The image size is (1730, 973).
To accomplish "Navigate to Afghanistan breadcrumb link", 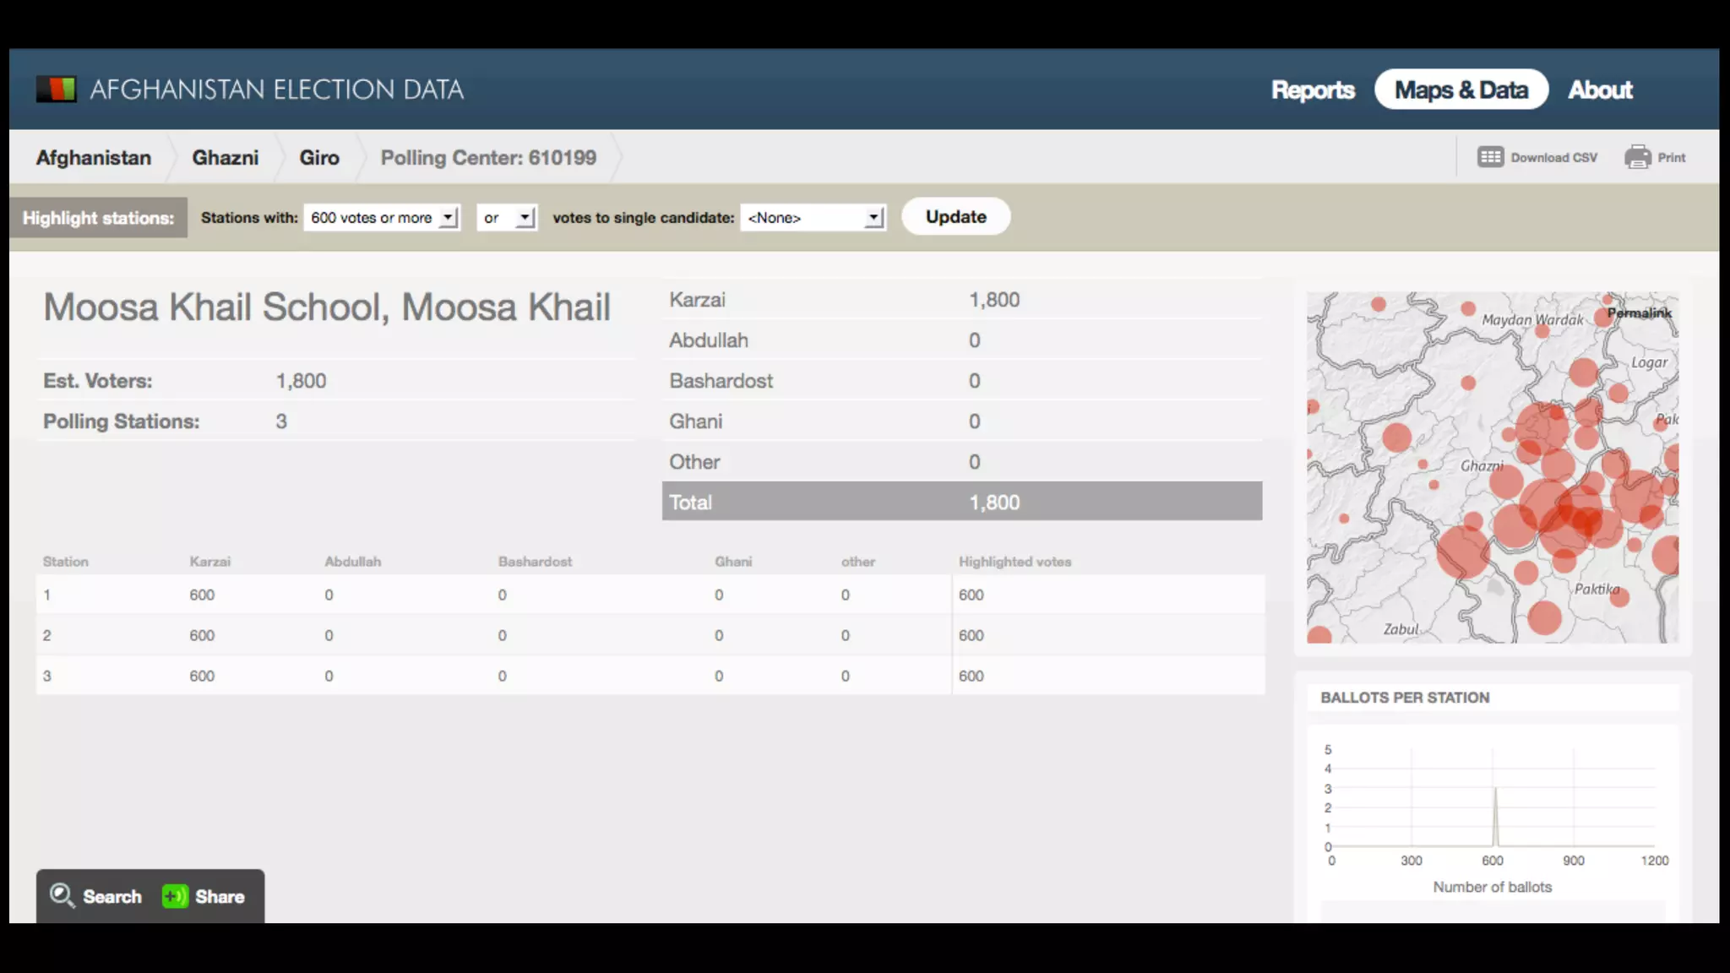I will coord(93,158).
